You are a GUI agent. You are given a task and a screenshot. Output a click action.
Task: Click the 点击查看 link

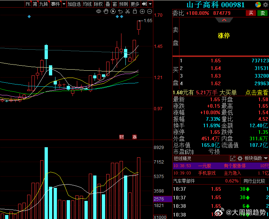pyautogui.click(x=256, y=93)
